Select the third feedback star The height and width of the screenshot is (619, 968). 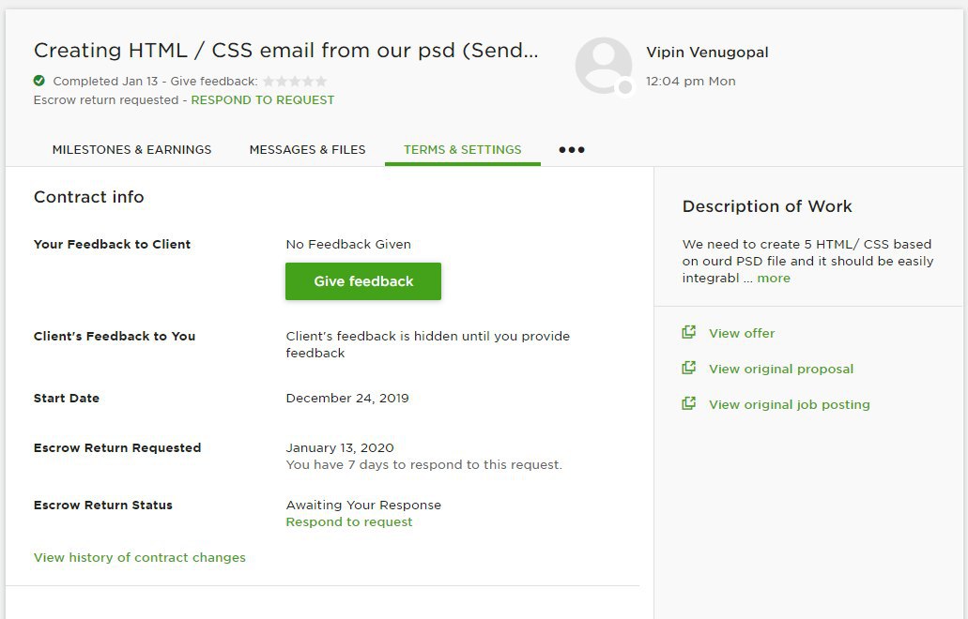[295, 81]
